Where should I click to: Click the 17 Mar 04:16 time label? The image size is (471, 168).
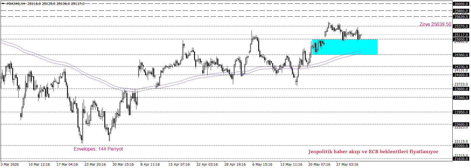(67, 165)
